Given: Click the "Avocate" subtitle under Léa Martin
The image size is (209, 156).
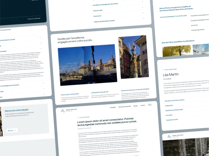Looking at the screenshot, I should pyautogui.click(x=167, y=79).
